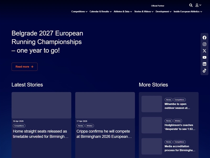Open the Competitions menu label
The height and width of the screenshot is (158, 210).
78,12
